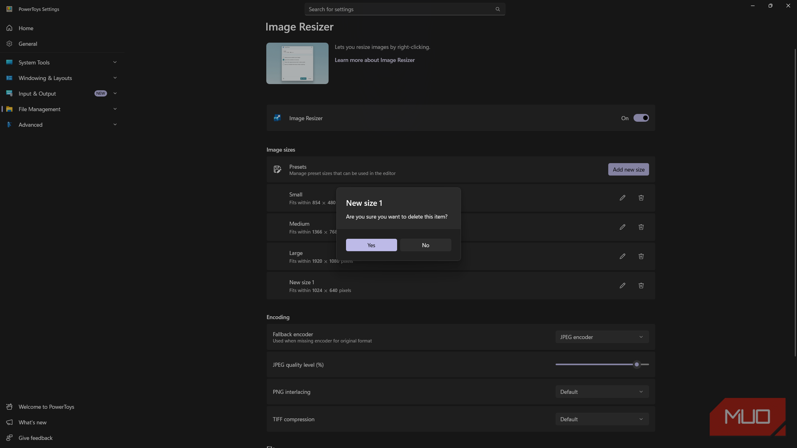Click the Image Resizer preview thumbnail
Viewport: 797px width, 448px height.
pyautogui.click(x=297, y=63)
